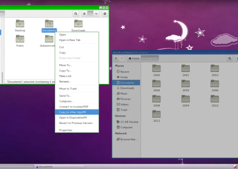238x169 pixels.
Task: Switch to icon grid view
Action: (x=90, y=13)
